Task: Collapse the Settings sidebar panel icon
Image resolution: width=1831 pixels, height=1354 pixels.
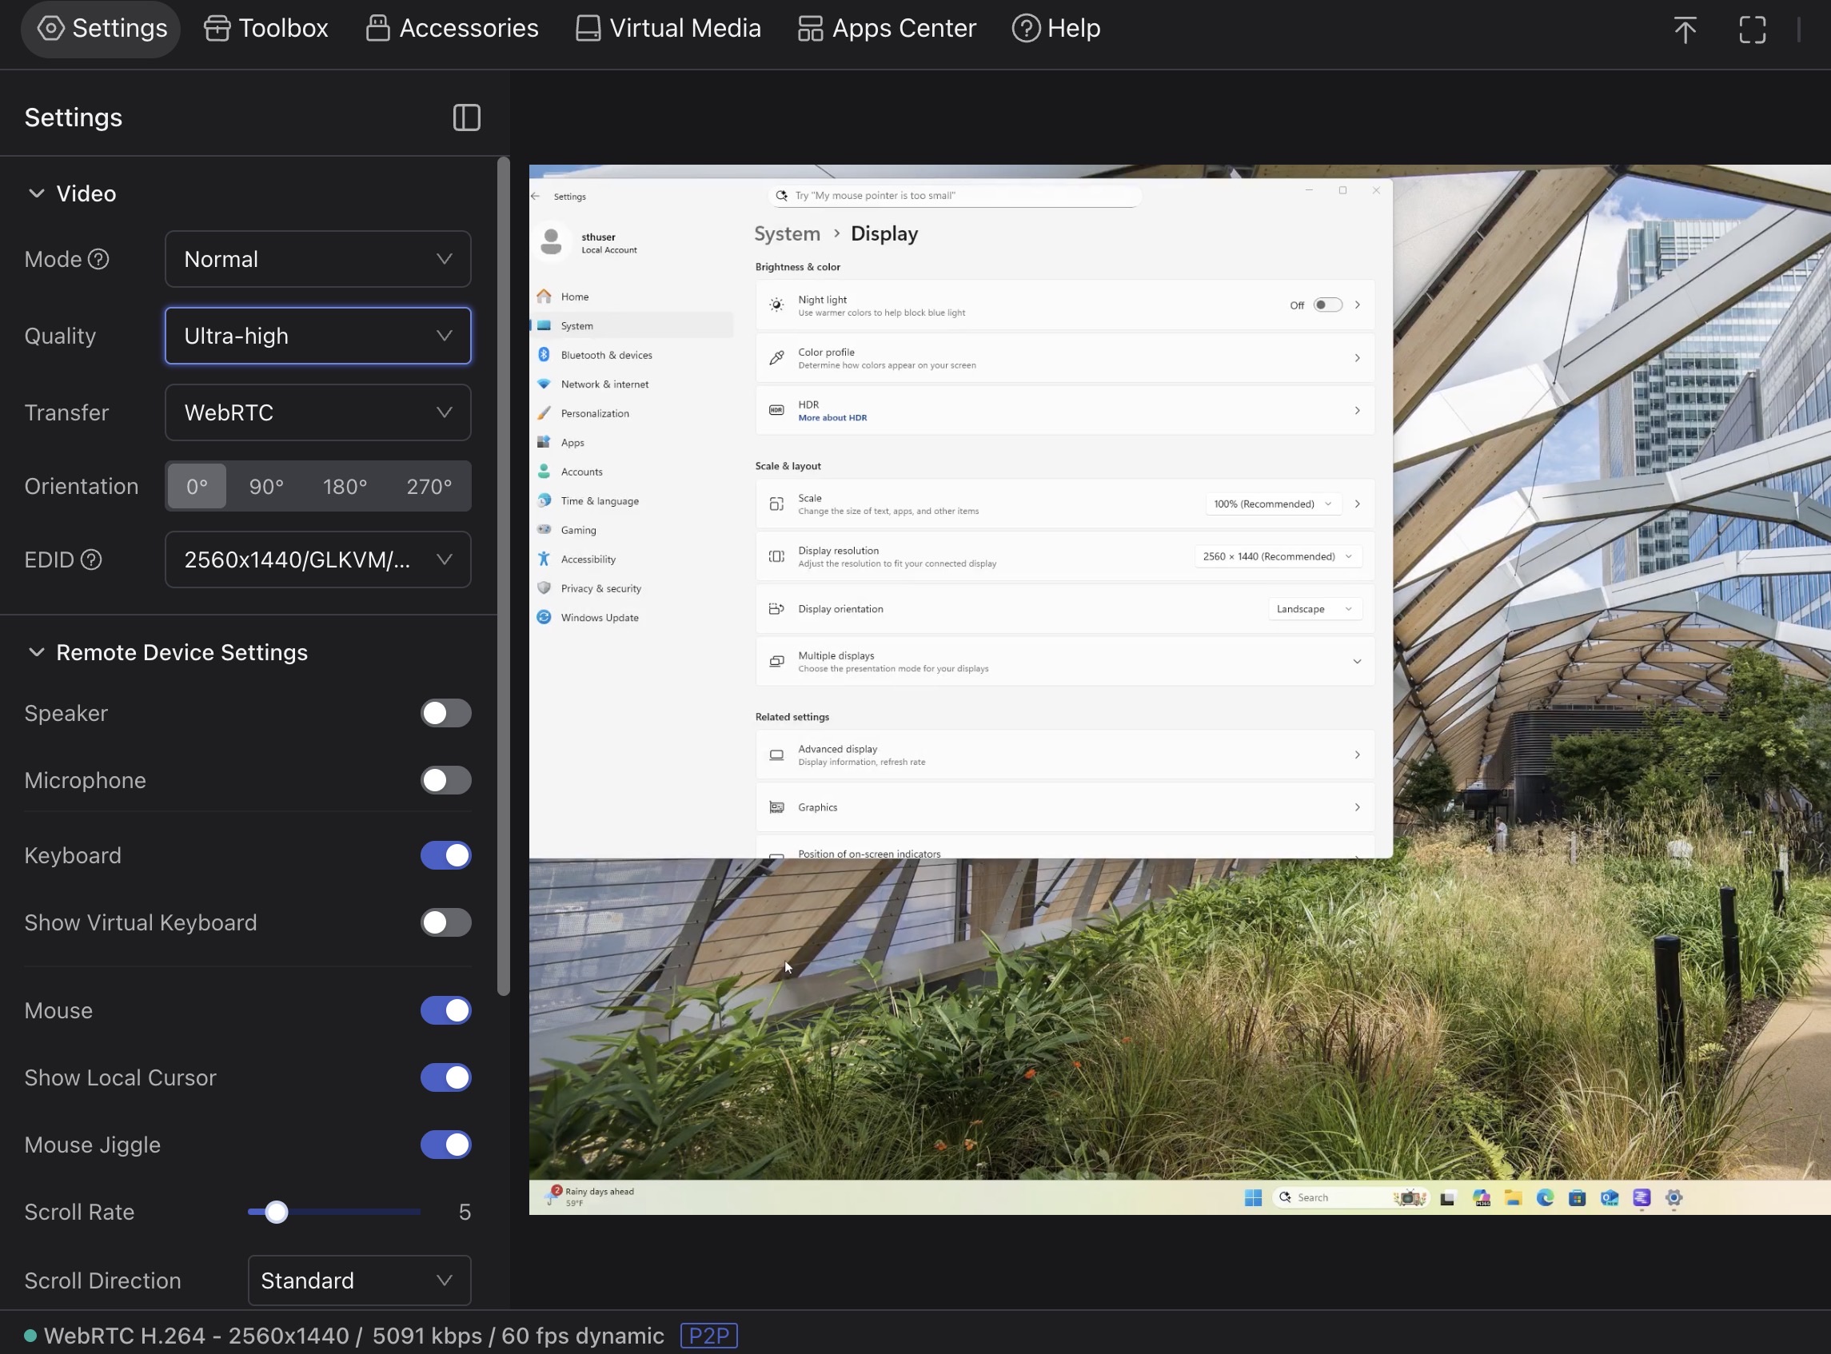Action: [x=467, y=117]
